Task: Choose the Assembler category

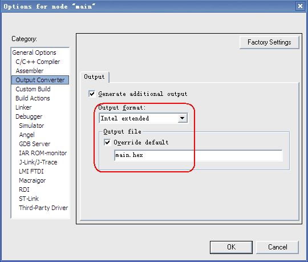Action: coord(30,71)
